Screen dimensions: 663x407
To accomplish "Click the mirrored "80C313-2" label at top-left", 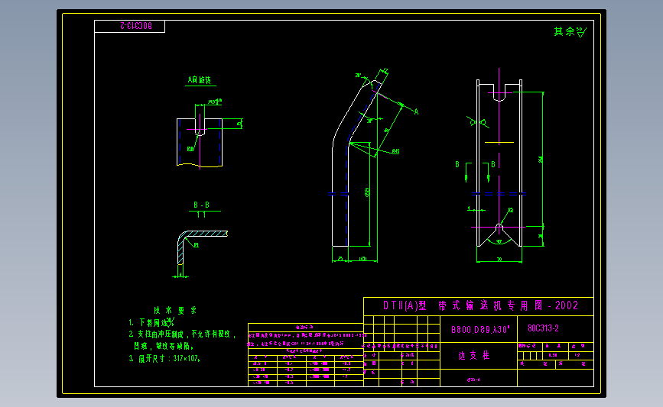I will point(136,26).
